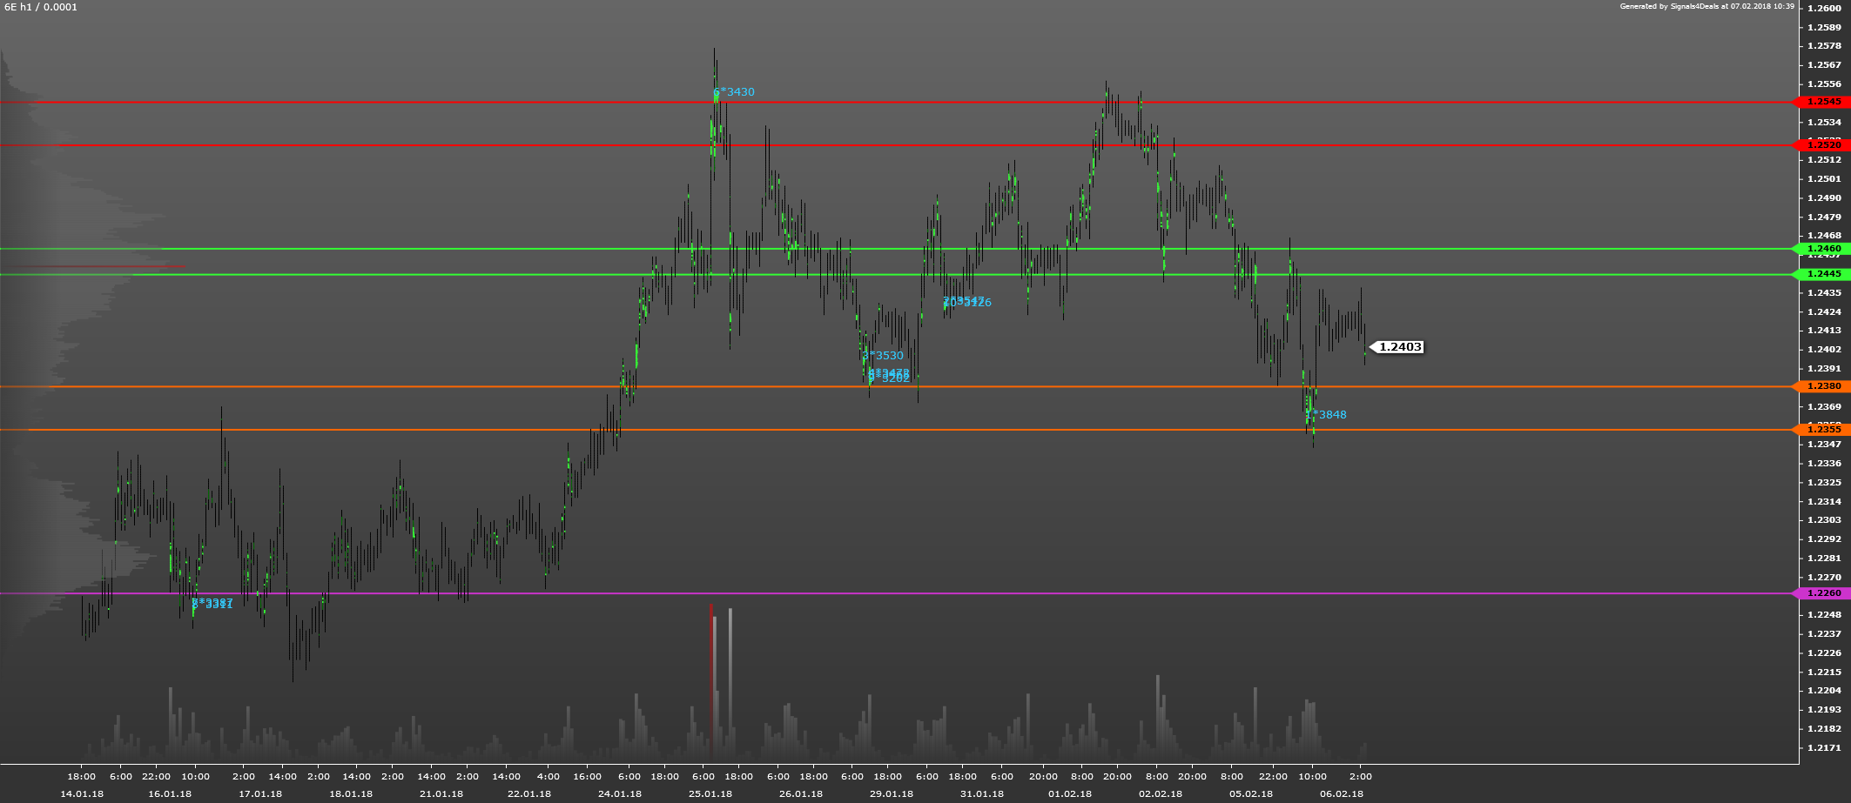The width and height of the screenshot is (1851, 803).
Task: Click the red 1.2520 price level tag
Action: point(1823,145)
